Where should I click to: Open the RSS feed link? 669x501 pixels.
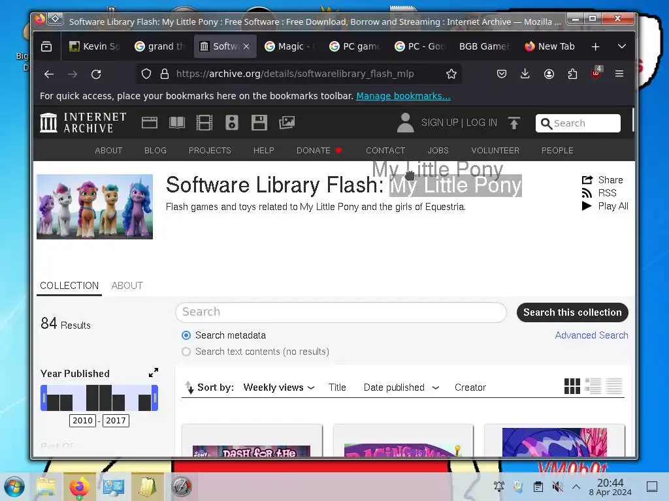[x=599, y=193]
